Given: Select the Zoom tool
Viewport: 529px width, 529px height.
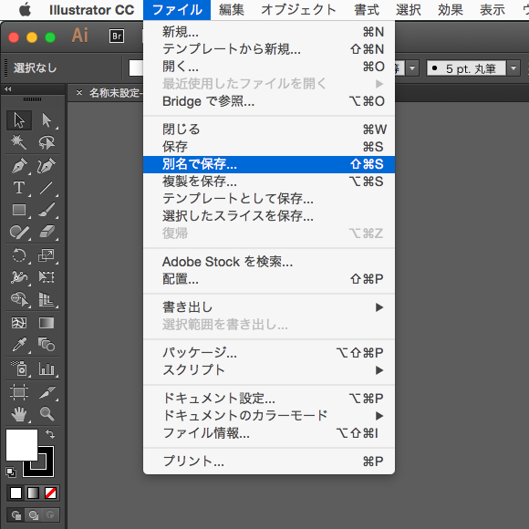Looking at the screenshot, I should click(x=47, y=414).
